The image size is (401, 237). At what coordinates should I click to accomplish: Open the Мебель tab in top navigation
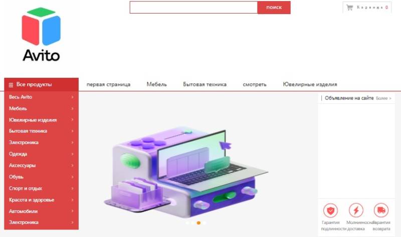pos(156,84)
